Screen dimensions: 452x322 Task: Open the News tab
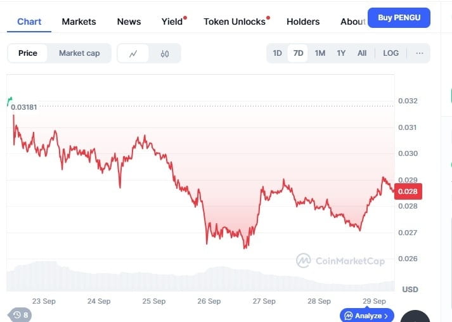coord(129,22)
